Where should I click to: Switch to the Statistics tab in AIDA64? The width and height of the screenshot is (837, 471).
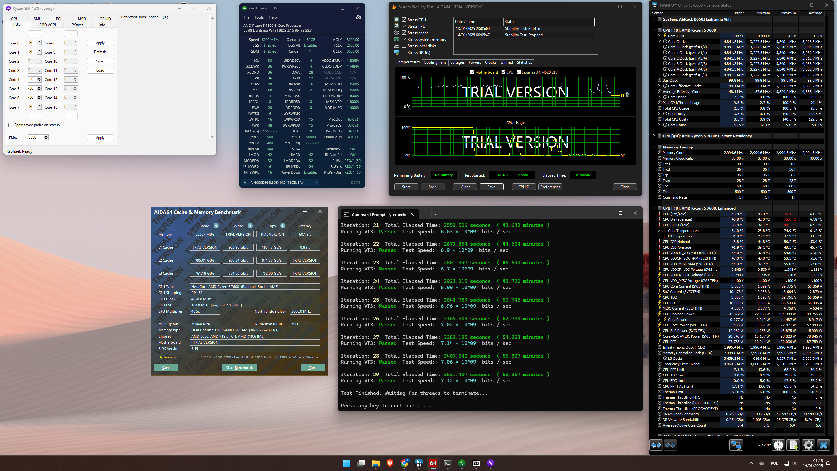524,62
